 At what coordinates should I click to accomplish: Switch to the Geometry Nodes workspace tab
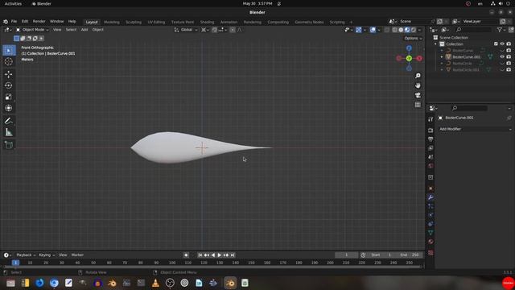click(x=309, y=22)
